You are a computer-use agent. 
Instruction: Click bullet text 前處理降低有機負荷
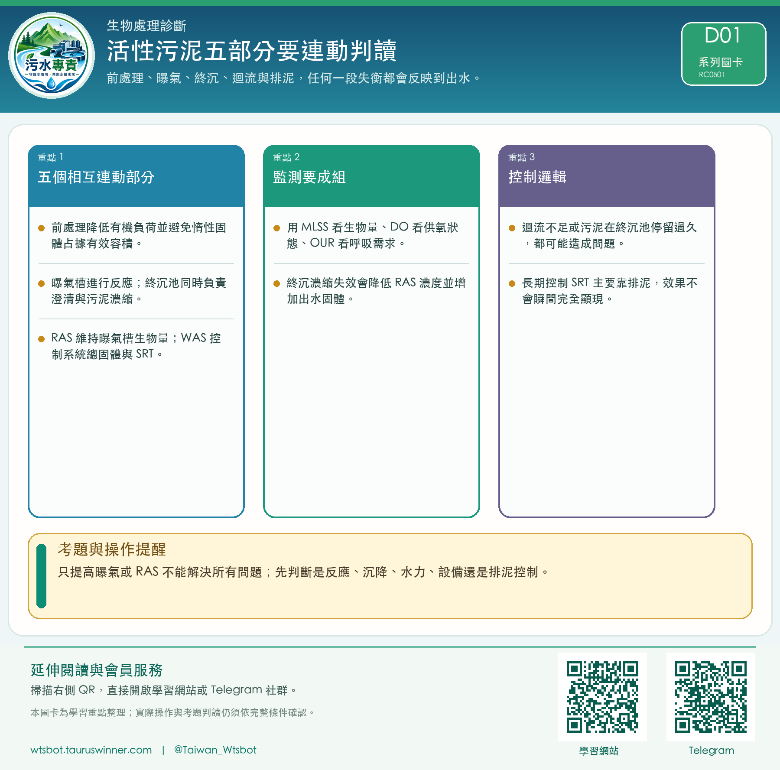pos(139,235)
